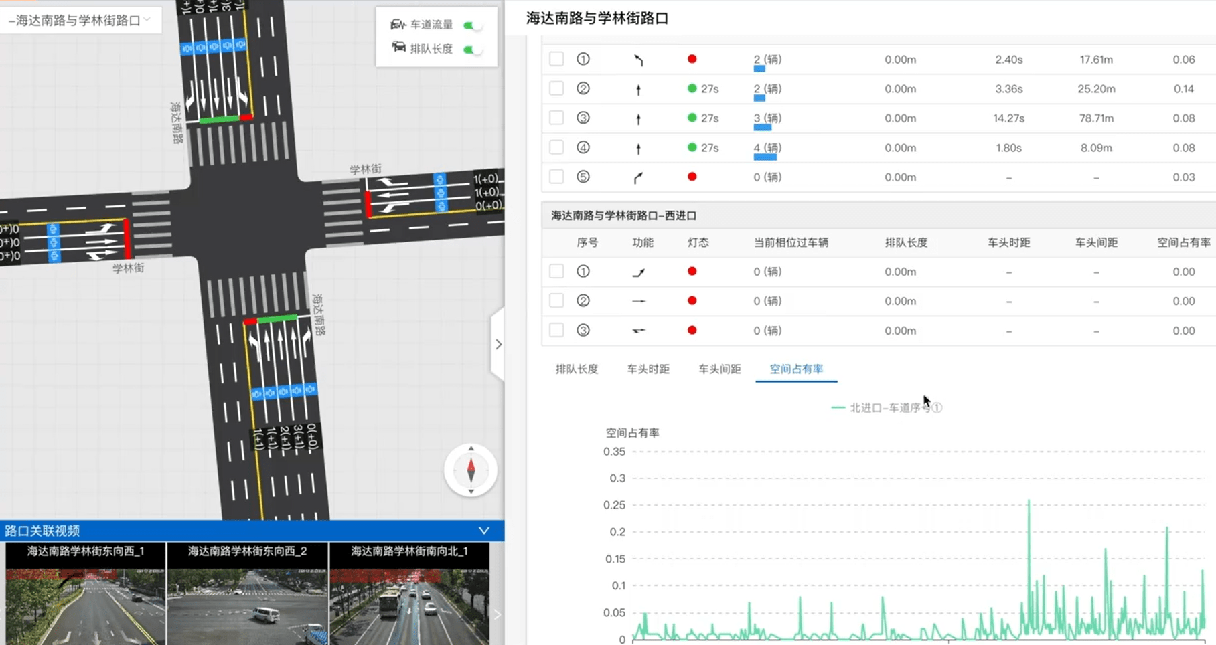Tick the checkbox for west approach lane 2

556,301
